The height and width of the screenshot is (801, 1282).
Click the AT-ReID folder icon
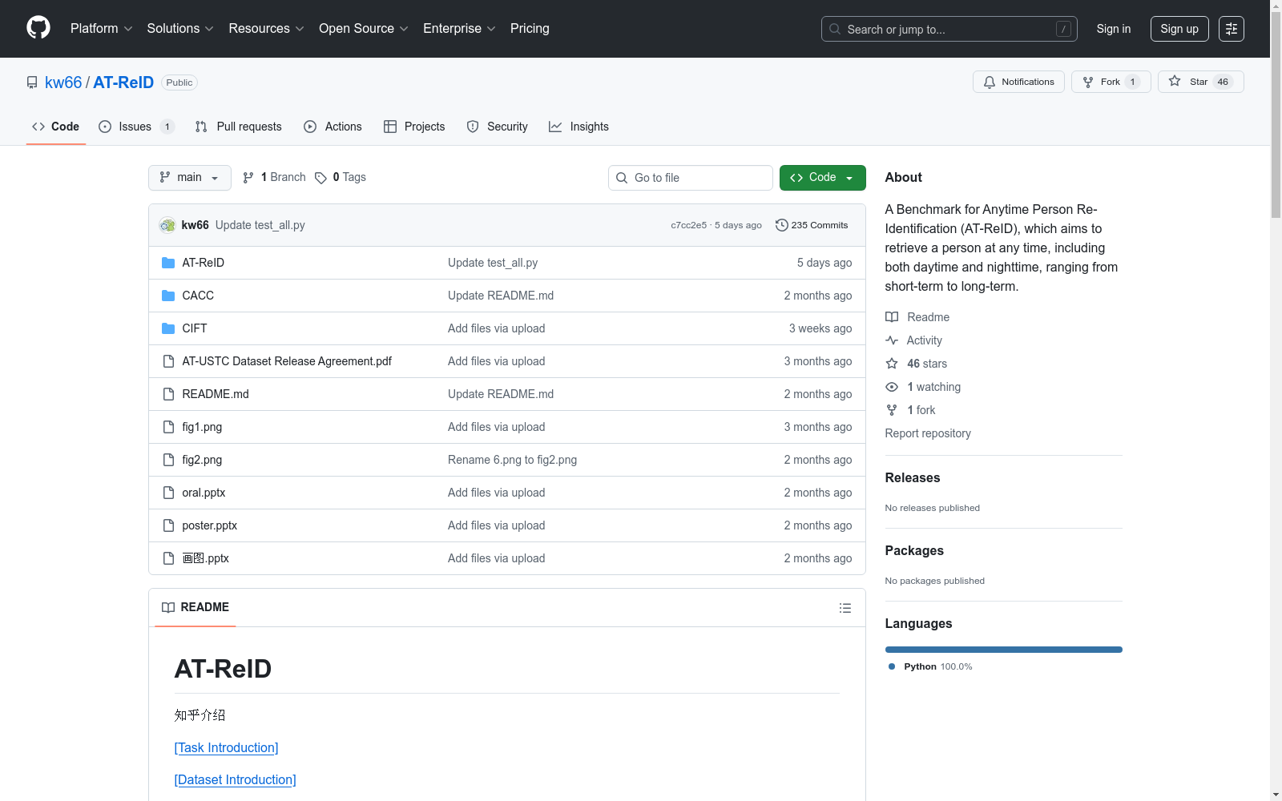coord(168,263)
